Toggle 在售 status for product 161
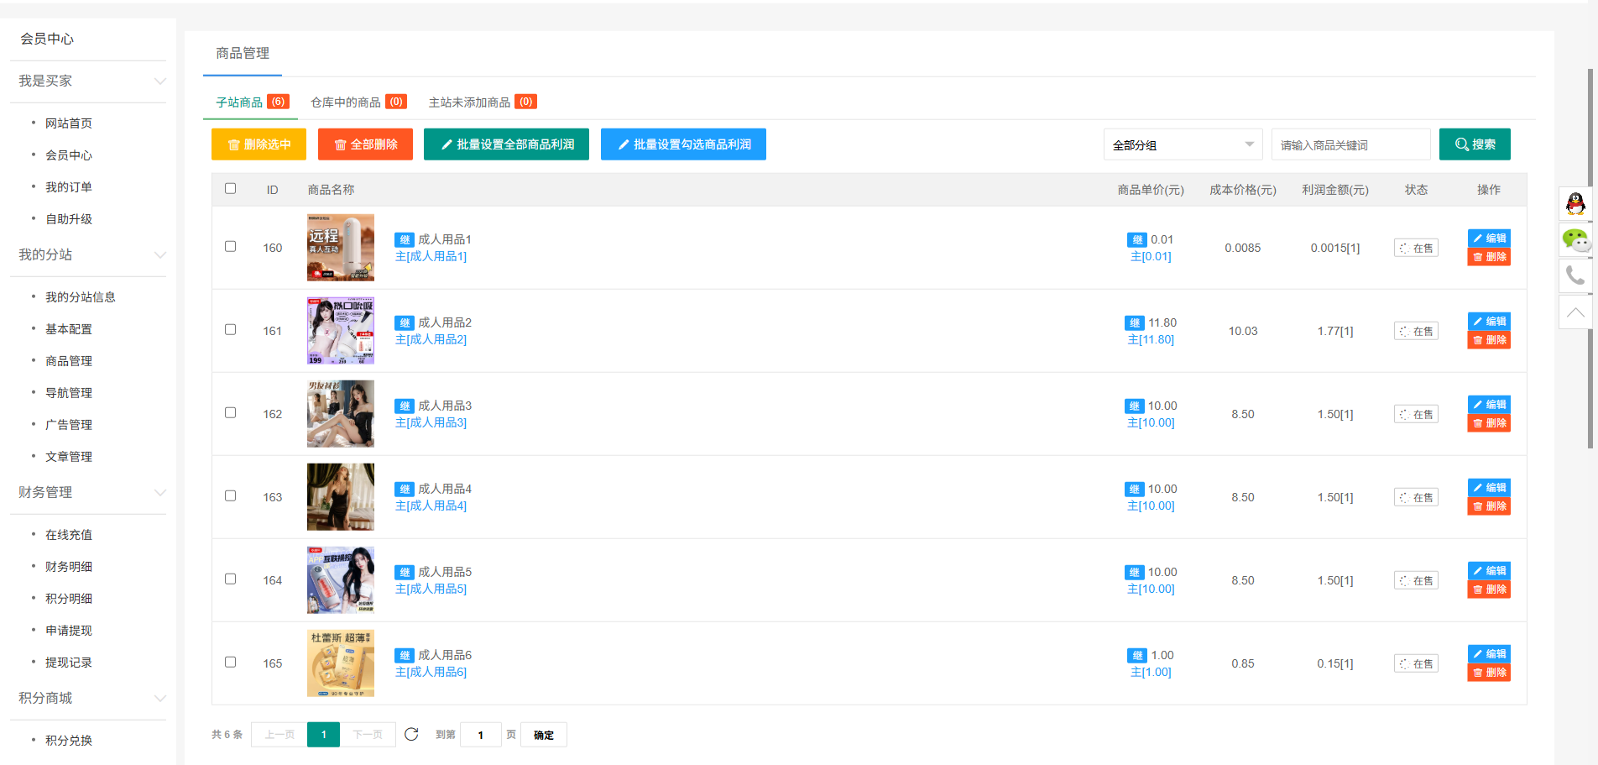This screenshot has width=1598, height=765. coord(1416,332)
